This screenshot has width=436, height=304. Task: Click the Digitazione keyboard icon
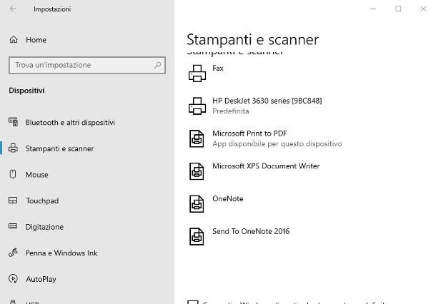[x=13, y=226]
